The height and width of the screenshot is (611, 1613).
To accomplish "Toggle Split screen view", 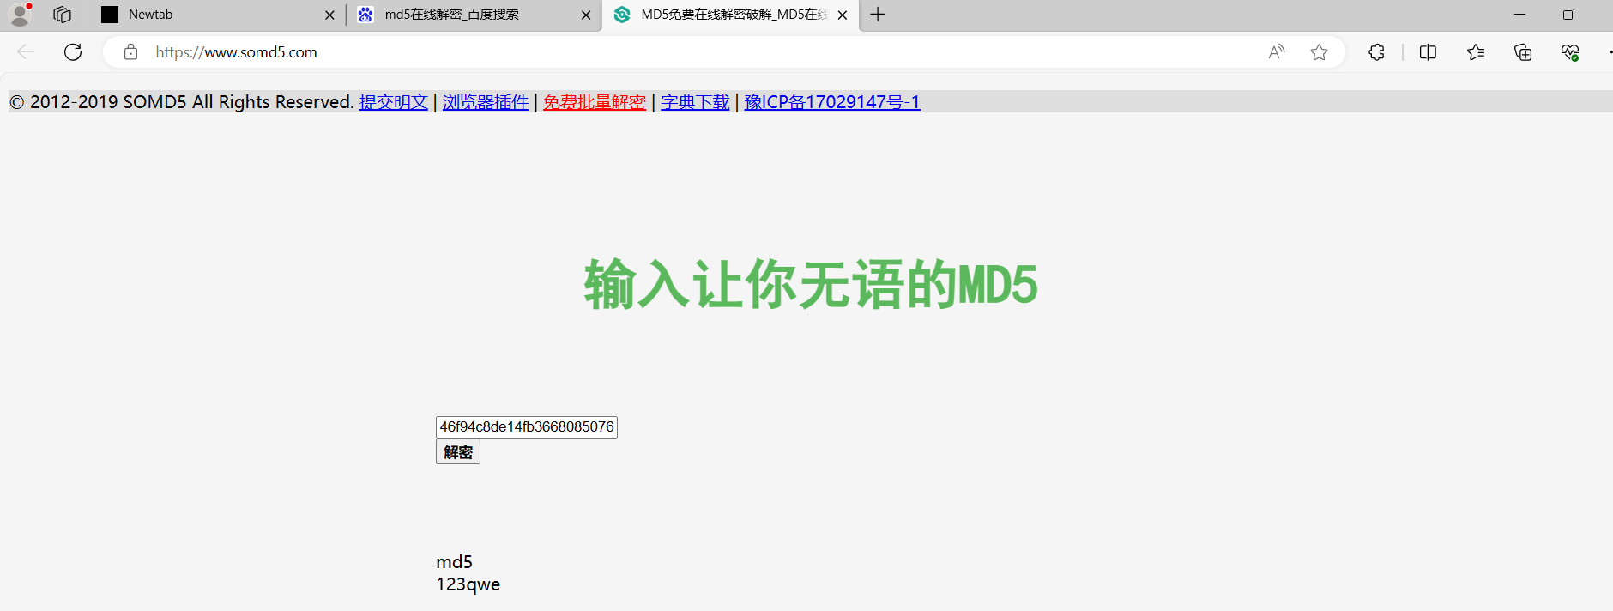I will (1428, 52).
